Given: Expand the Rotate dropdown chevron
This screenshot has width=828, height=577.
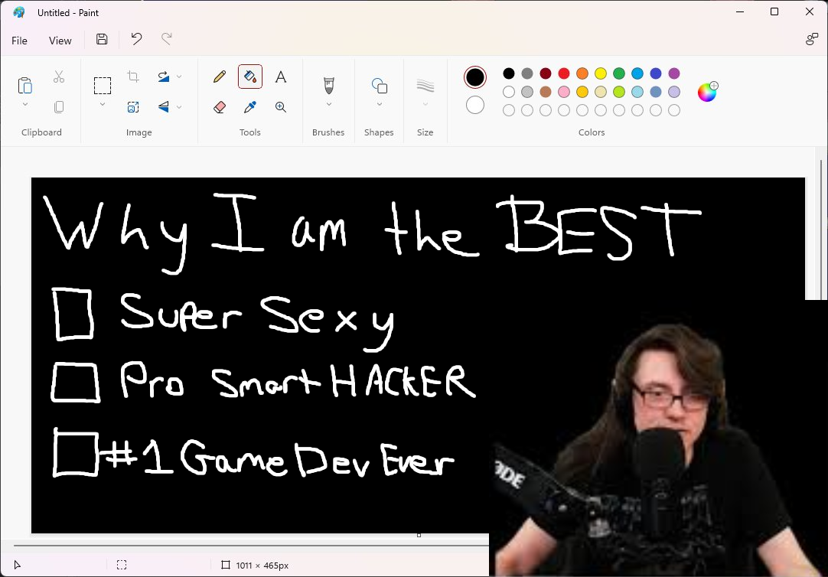Looking at the screenshot, I should click(179, 77).
